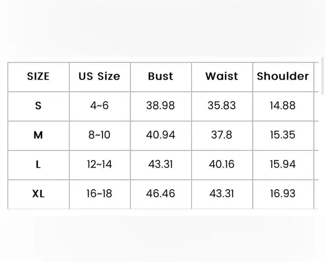Select the US Size column header
This screenshot has height=262, width=326.
point(100,76)
